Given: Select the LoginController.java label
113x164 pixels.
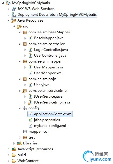Looking at the screenshot, I should [51, 50].
